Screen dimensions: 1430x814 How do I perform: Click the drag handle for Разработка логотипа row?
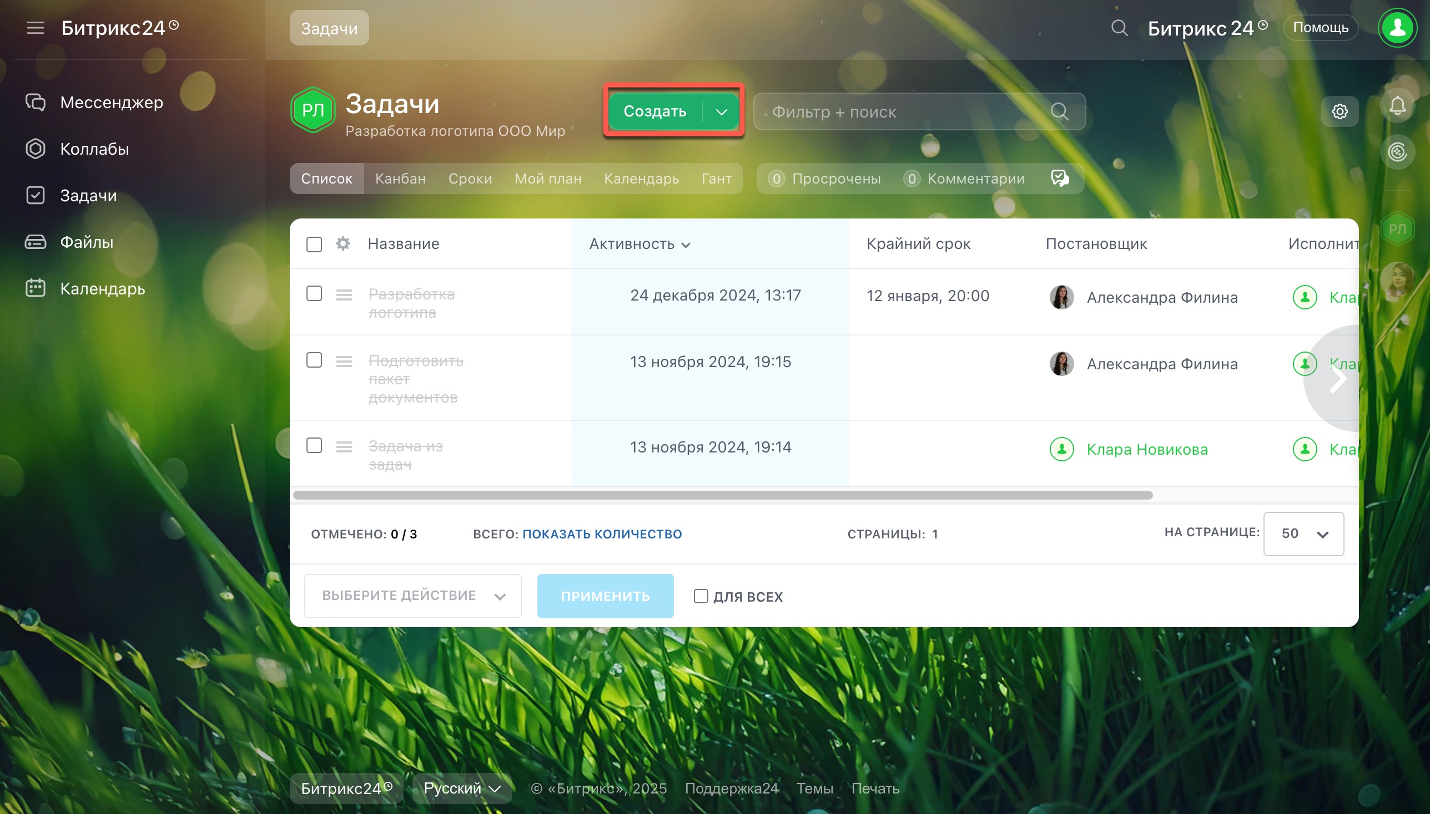pos(344,294)
